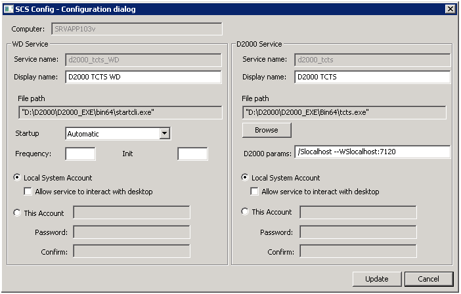Focus the D2000 params text box
The height and width of the screenshot is (294, 461).
click(x=372, y=152)
